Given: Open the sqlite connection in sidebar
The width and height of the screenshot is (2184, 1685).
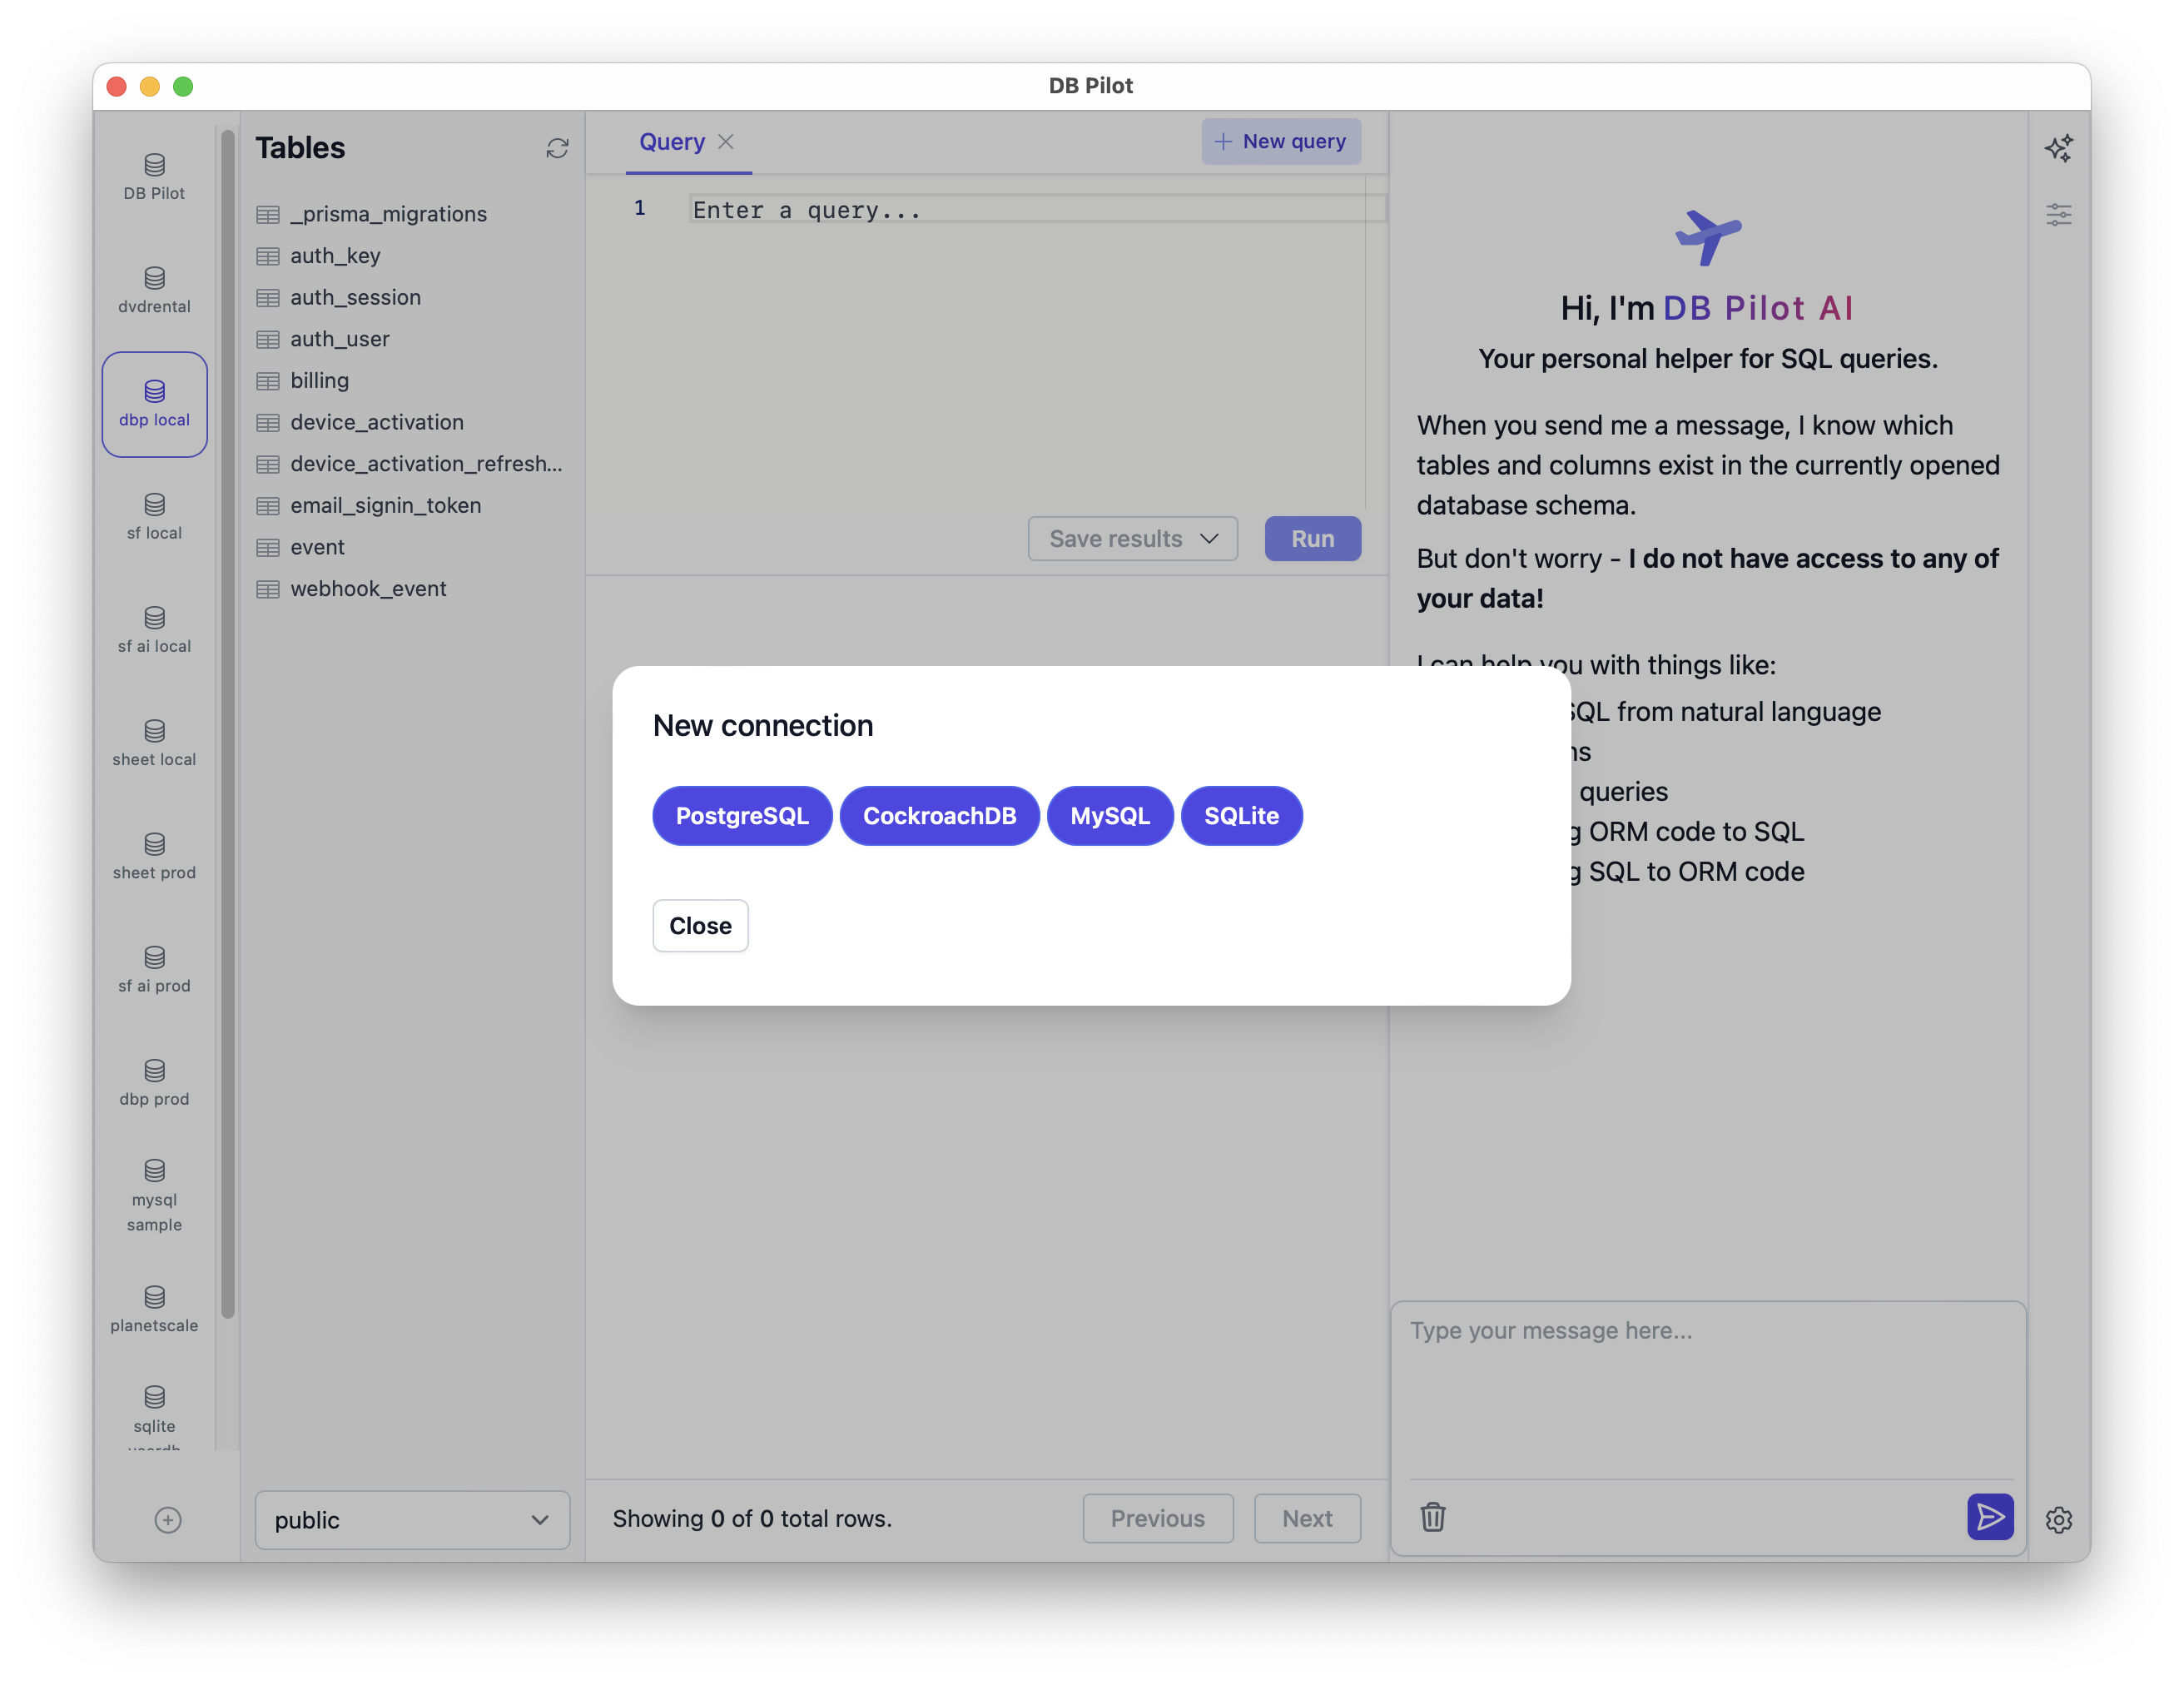Looking at the screenshot, I should (154, 1412).
